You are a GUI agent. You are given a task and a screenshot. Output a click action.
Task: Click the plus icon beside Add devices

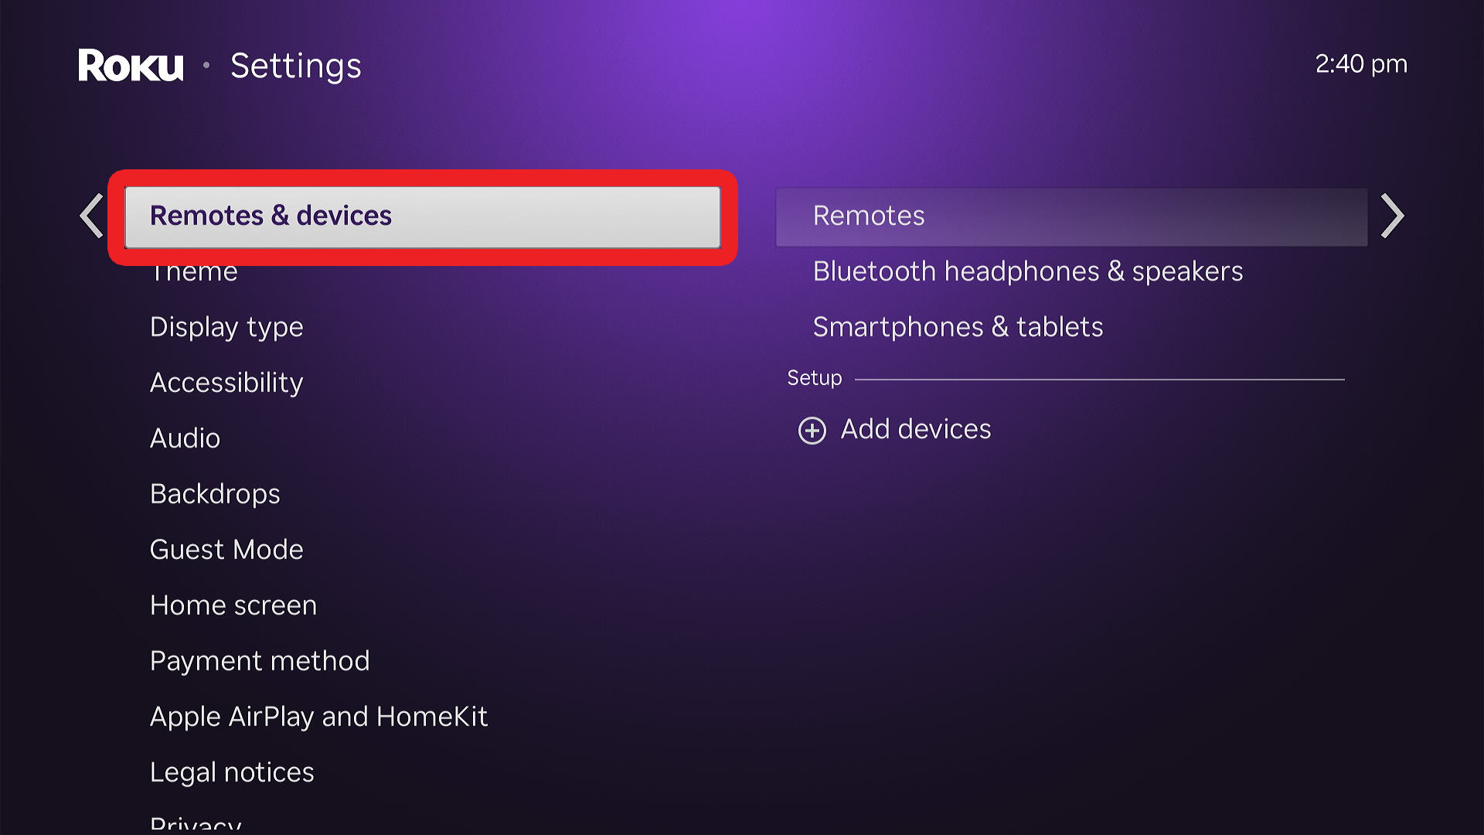point(812,430)
